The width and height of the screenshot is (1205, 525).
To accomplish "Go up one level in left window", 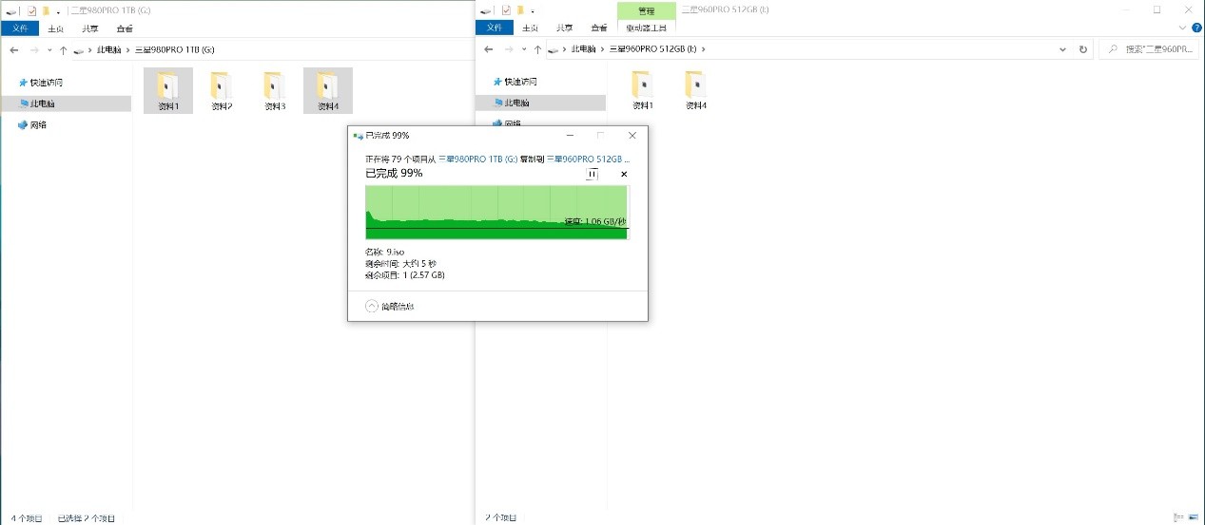I will coord(63,48).
